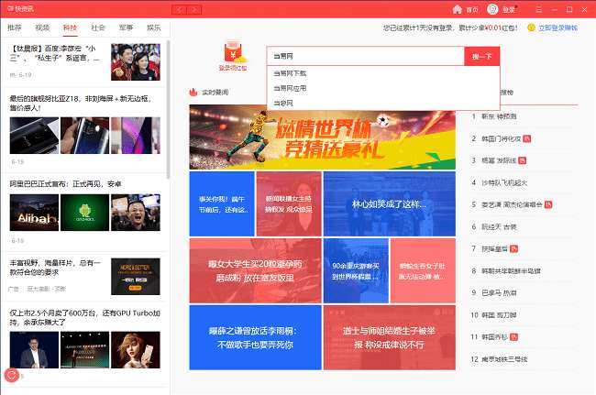Click the hot badge on rank 5 item
This screenshot has width=596, height=395.
548,204
